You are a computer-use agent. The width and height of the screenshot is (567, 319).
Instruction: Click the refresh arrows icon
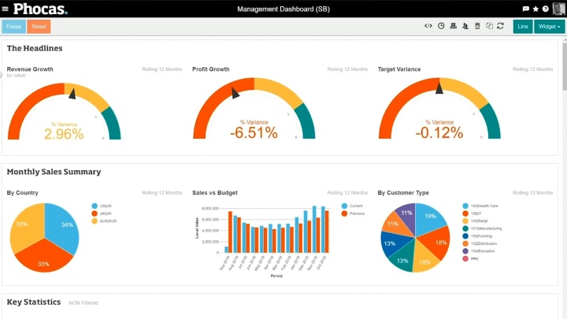[x=501, y=26]
